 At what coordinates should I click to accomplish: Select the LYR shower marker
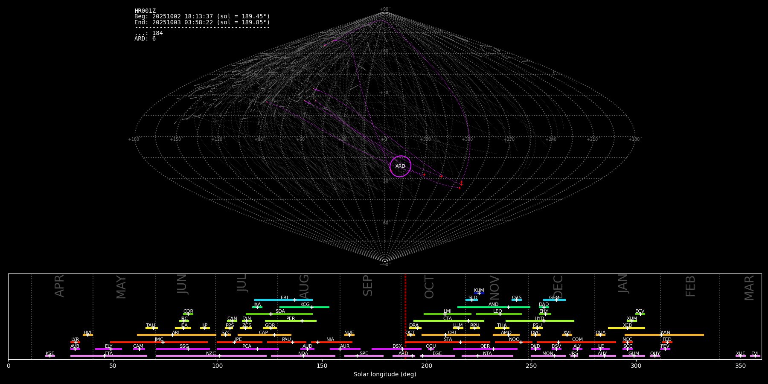[76, 342]
